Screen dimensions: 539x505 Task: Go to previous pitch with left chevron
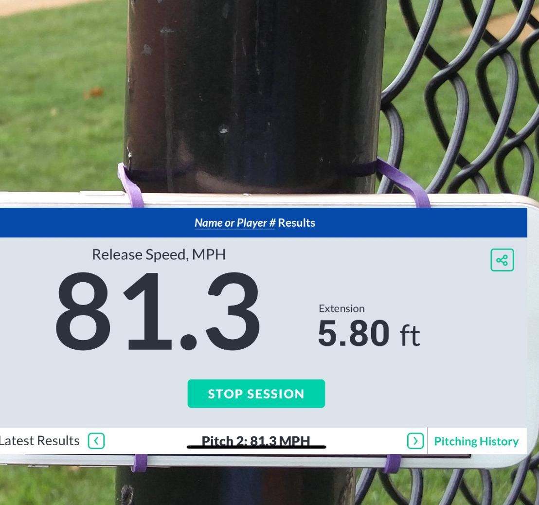click(96, 441)
